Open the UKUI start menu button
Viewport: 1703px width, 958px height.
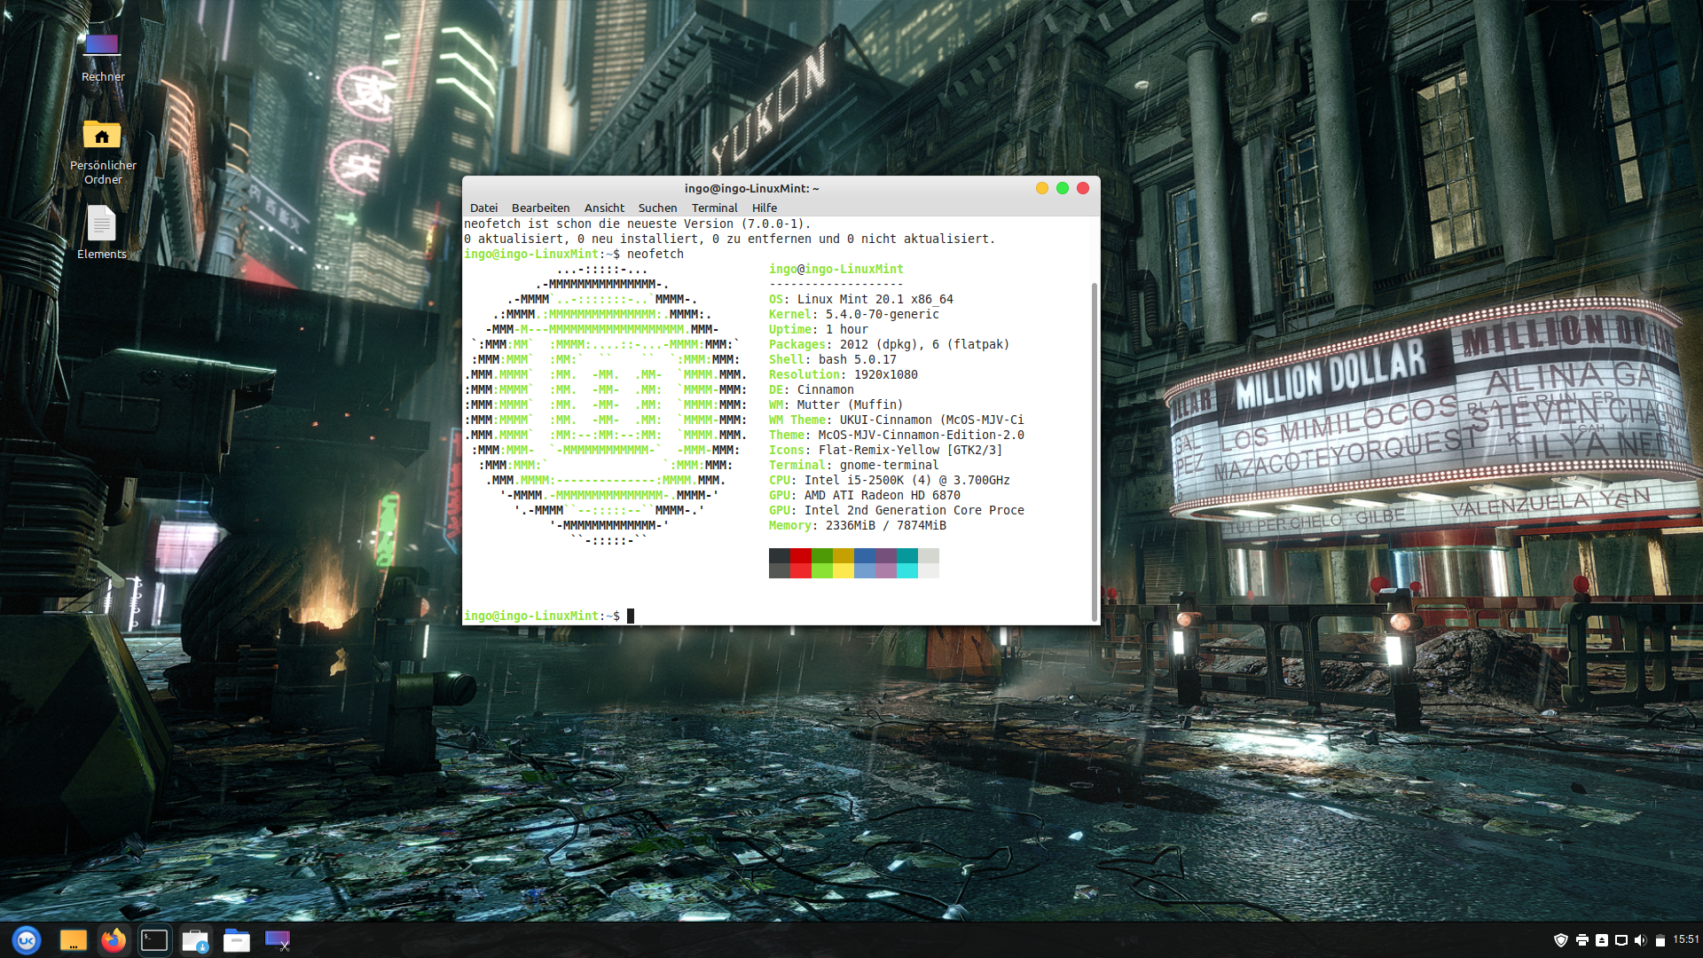coord(27,940)
